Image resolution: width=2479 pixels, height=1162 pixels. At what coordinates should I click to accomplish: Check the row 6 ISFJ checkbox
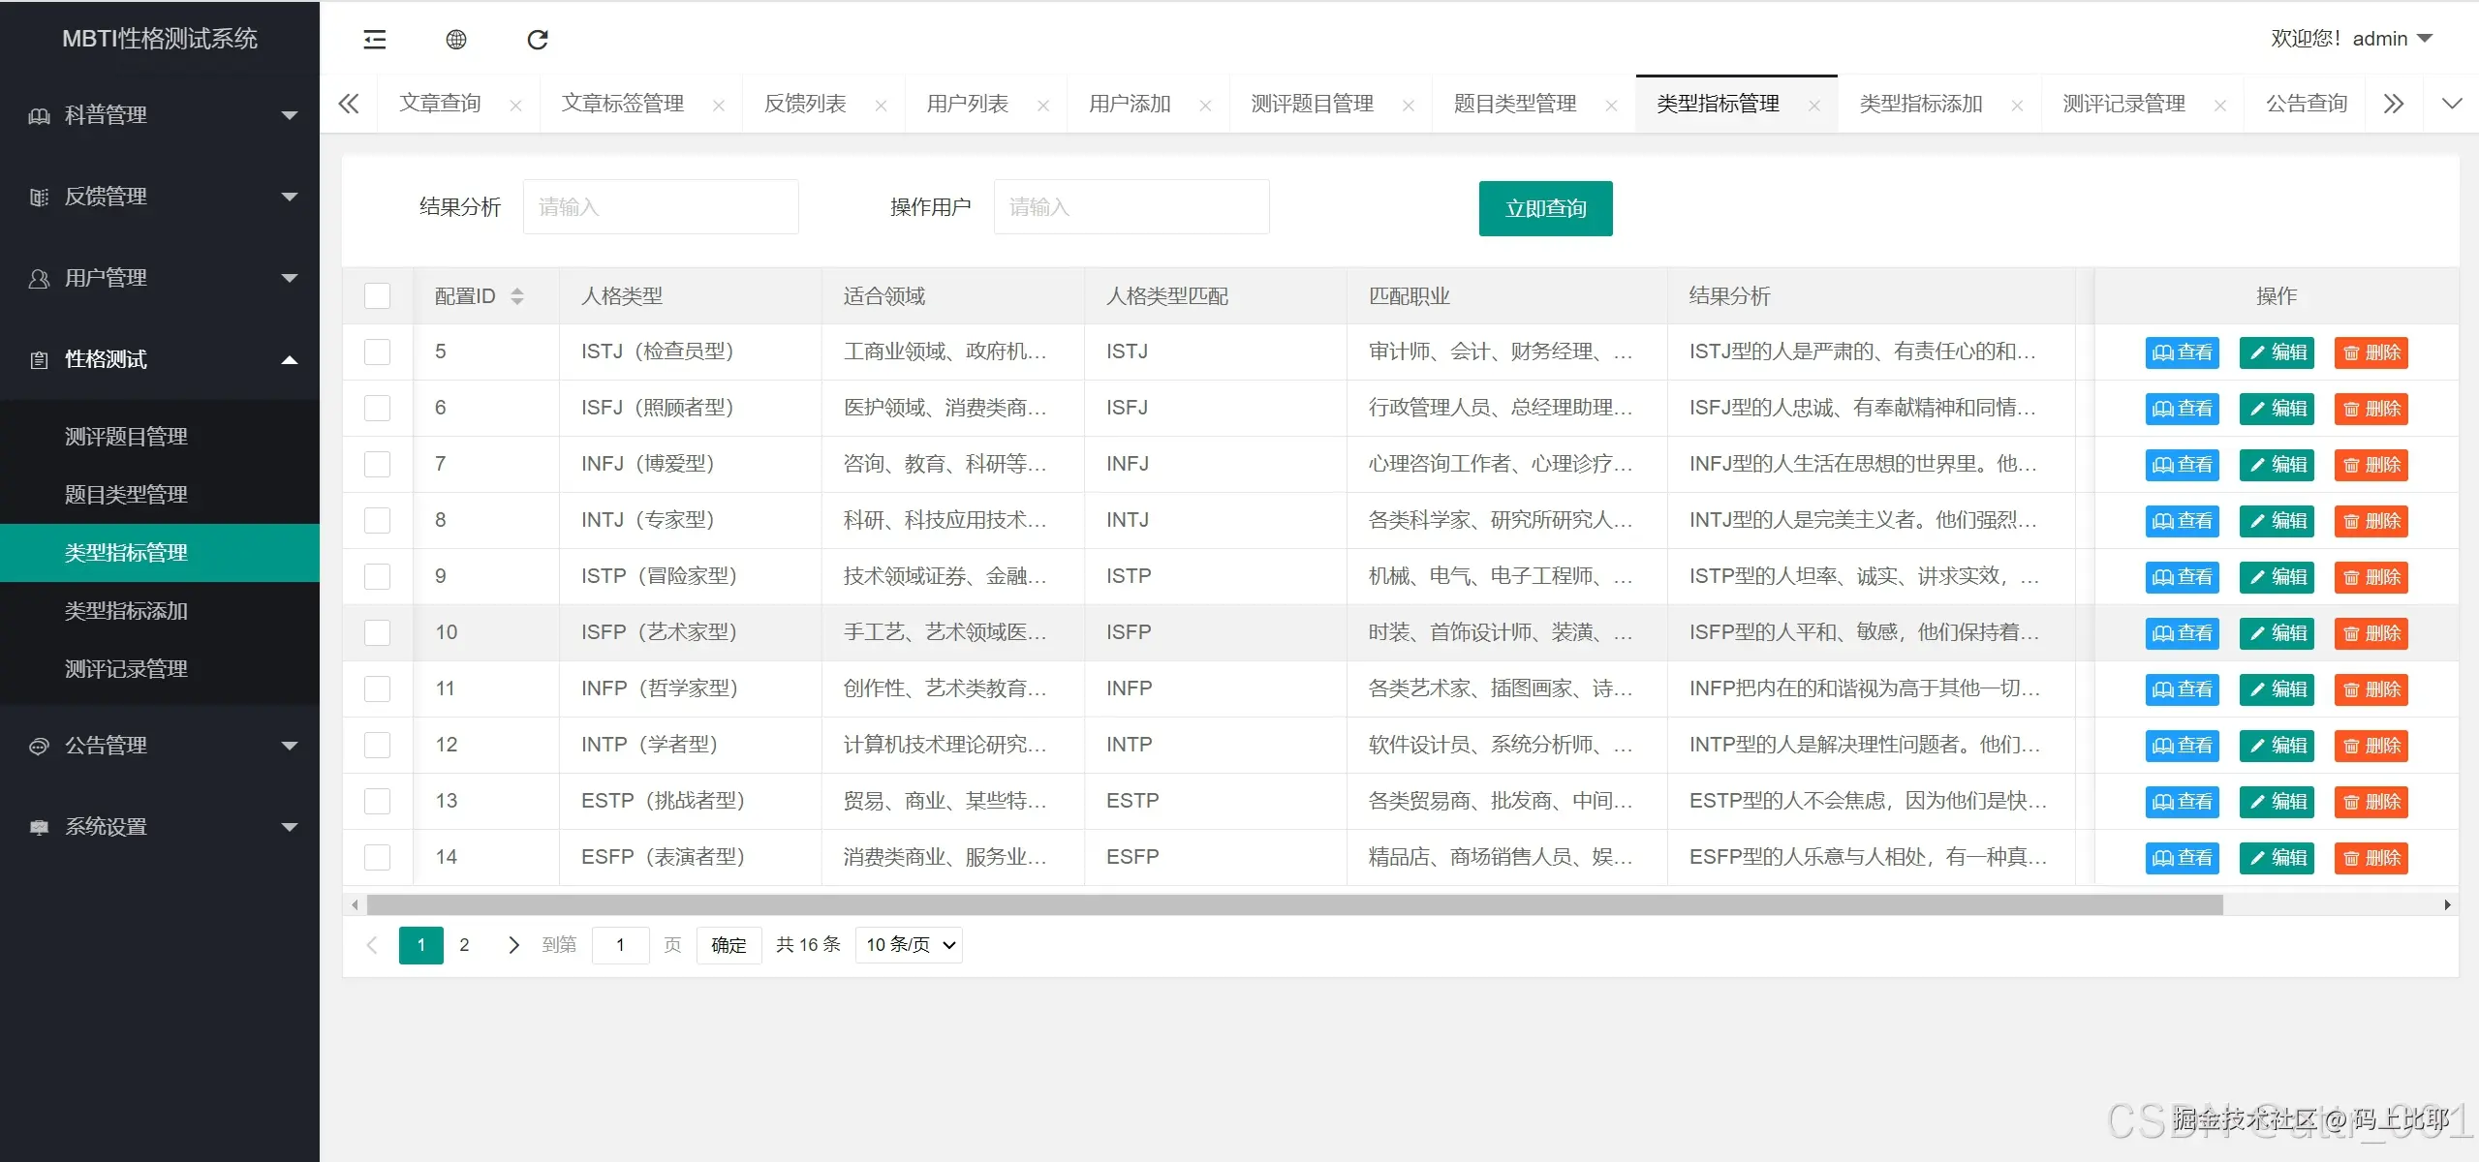click(377, 408)
